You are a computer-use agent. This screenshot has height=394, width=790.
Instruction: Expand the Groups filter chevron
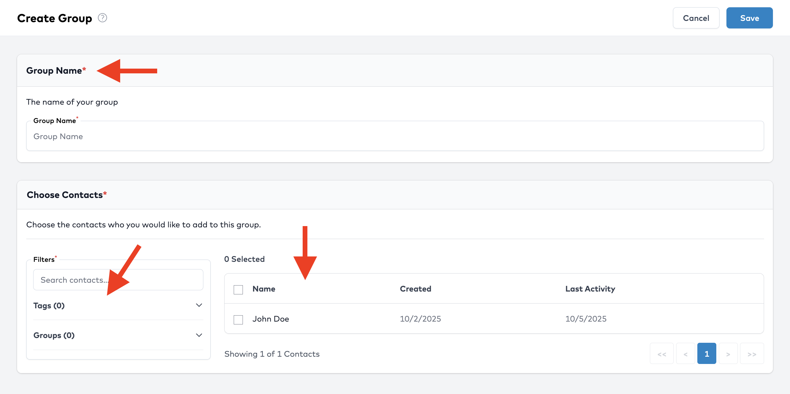(199, 335)
